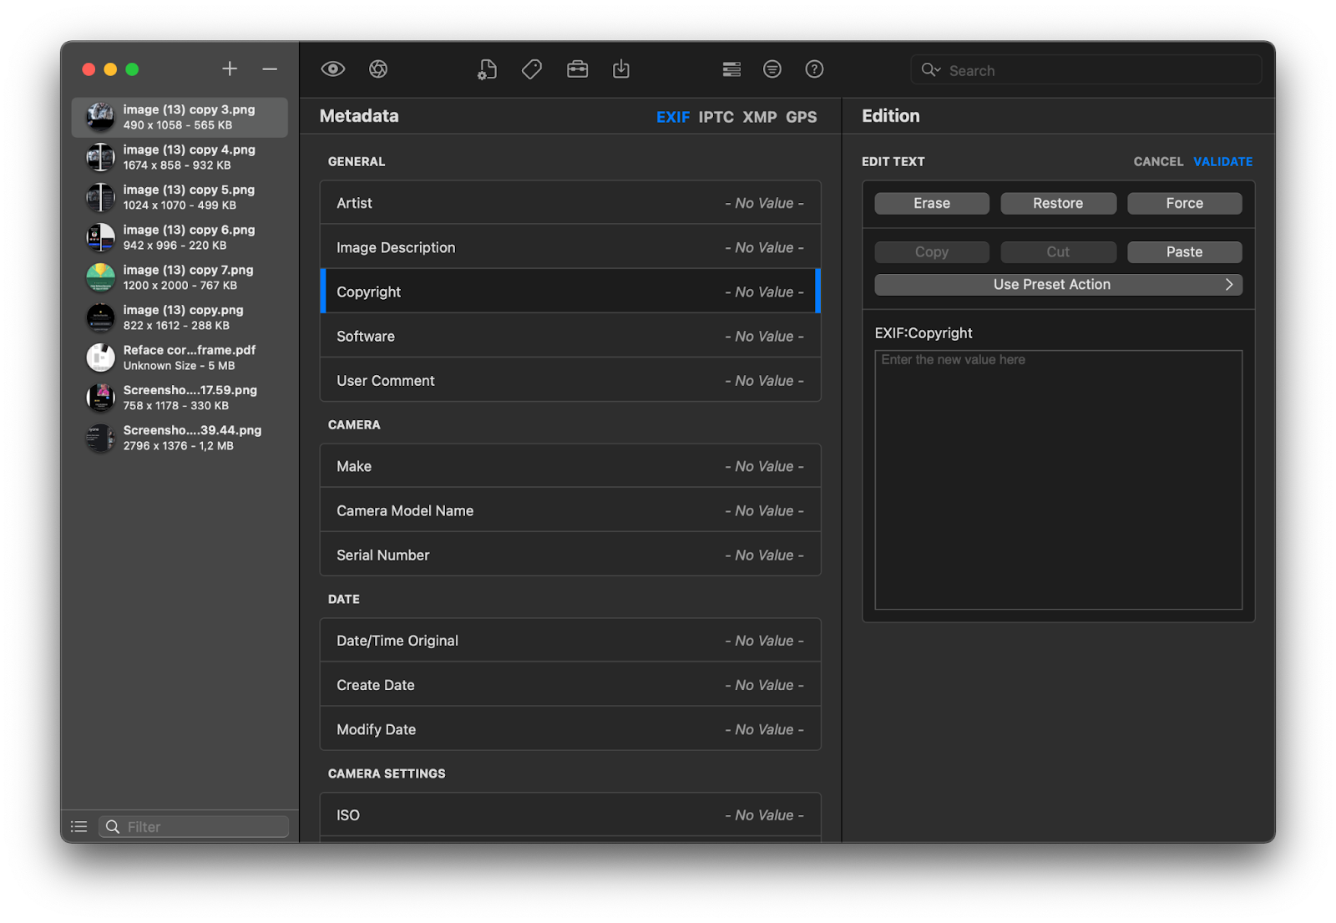
Task: Select file image (13) copy 4.png
Action: coord(180,157)
